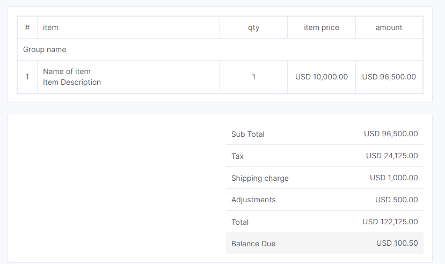Screen dimensions: 445x264
Task: Click the row number 1 cell
Action: point(27,77)
